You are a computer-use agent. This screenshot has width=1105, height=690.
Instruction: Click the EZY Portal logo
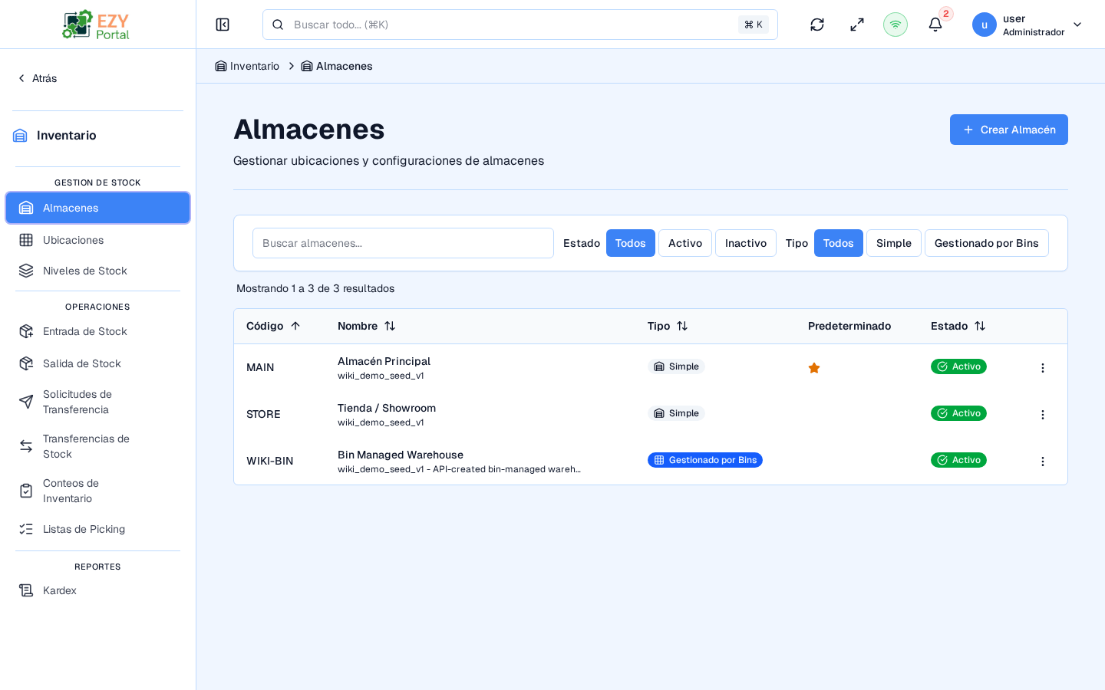click(x=96, y=25)
